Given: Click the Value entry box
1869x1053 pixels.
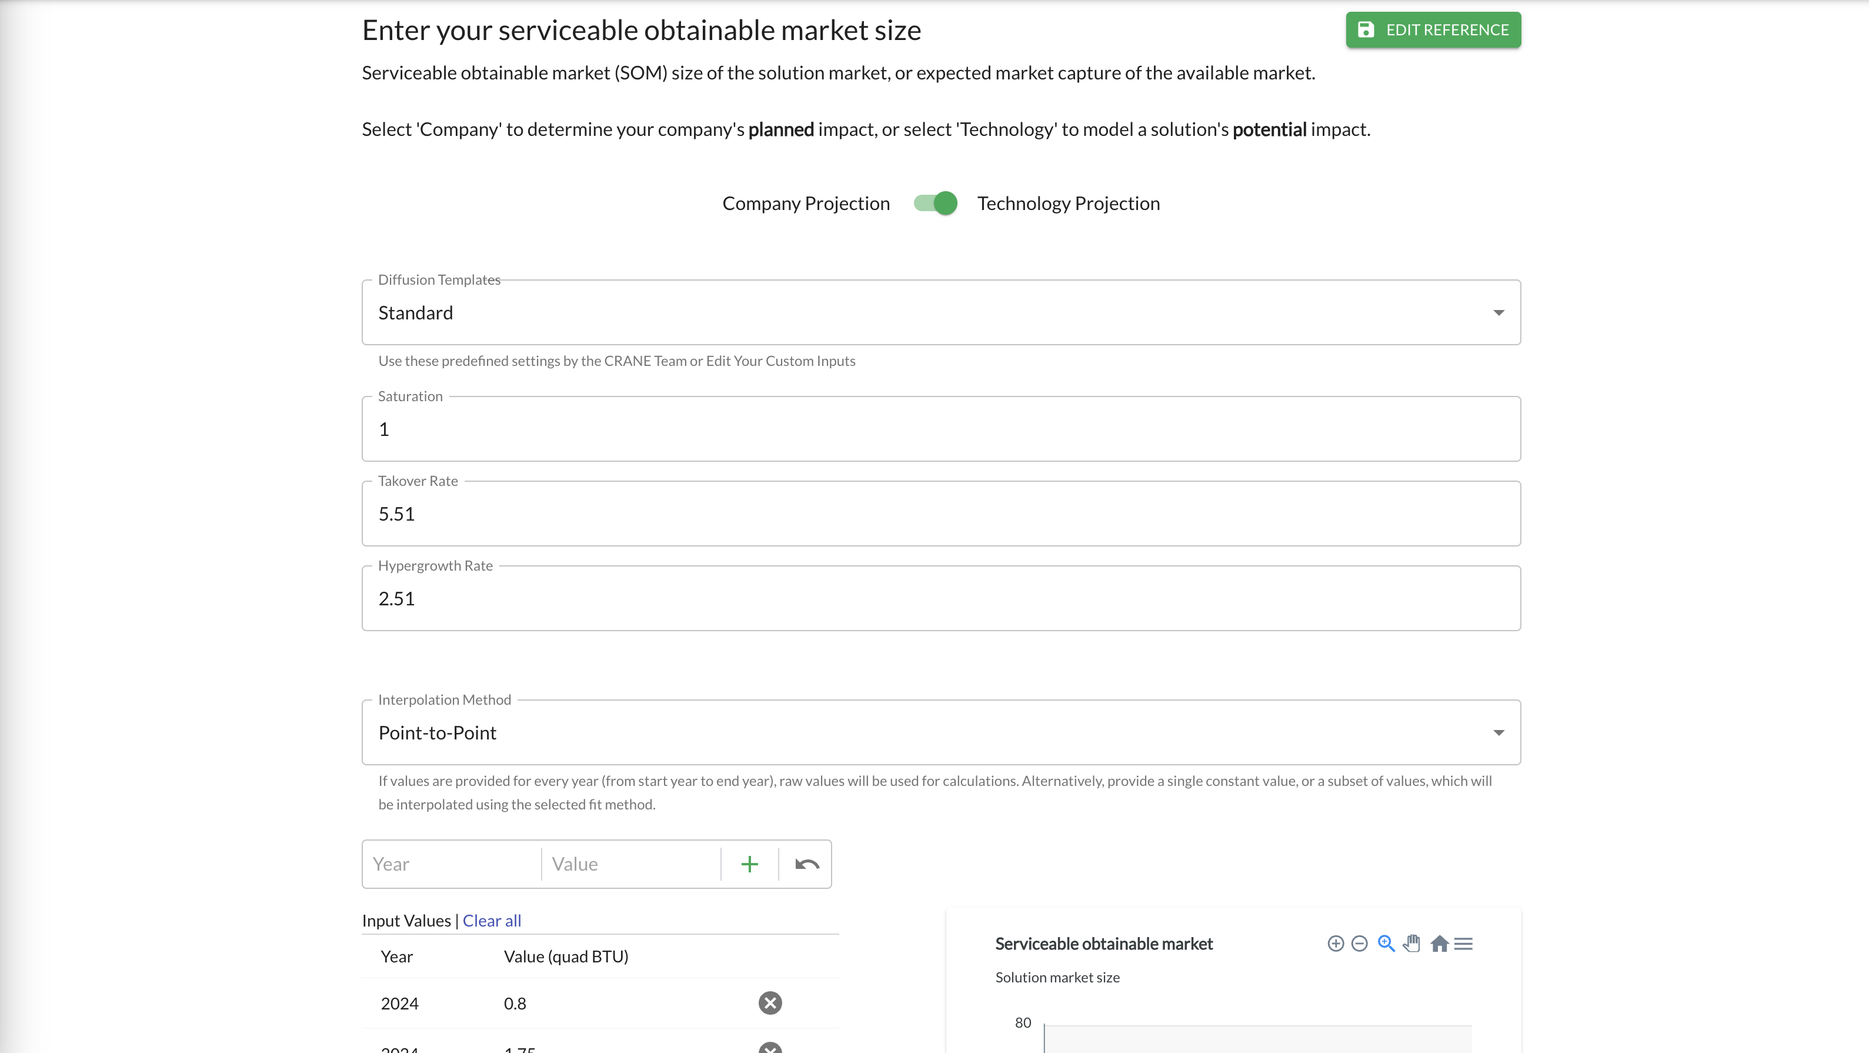Looking at the screenshot, I should 630,864.
